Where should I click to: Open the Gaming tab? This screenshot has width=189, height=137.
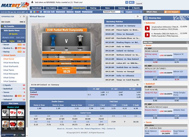[122, 8]
